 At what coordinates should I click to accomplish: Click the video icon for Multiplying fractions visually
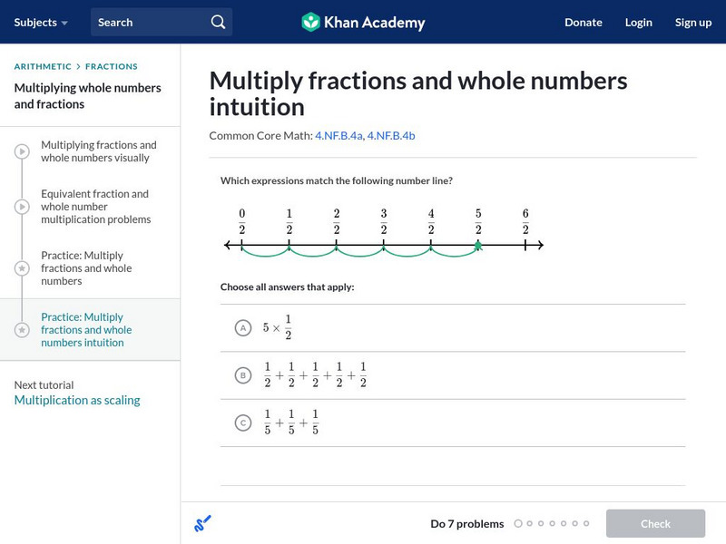click(x=22, y=151)
